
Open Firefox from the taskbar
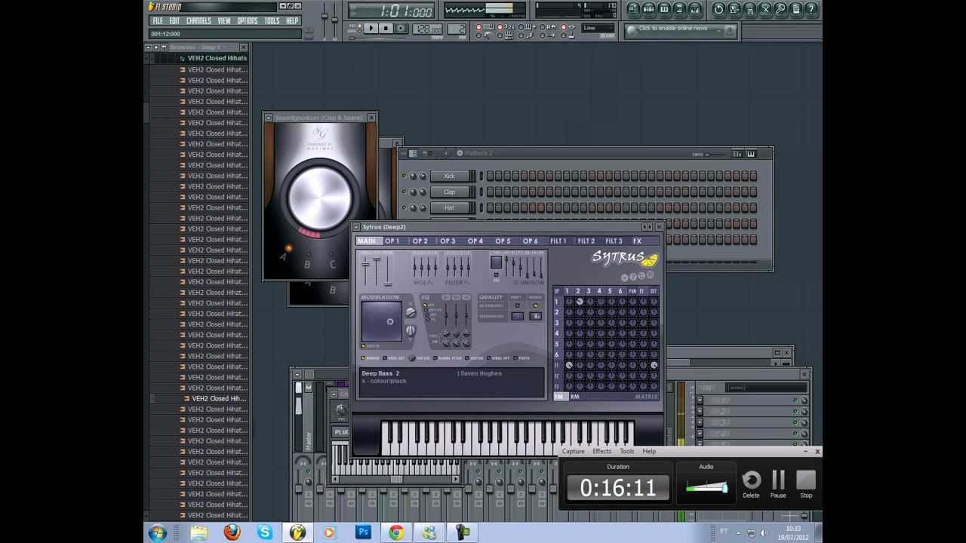pos(232,532)
